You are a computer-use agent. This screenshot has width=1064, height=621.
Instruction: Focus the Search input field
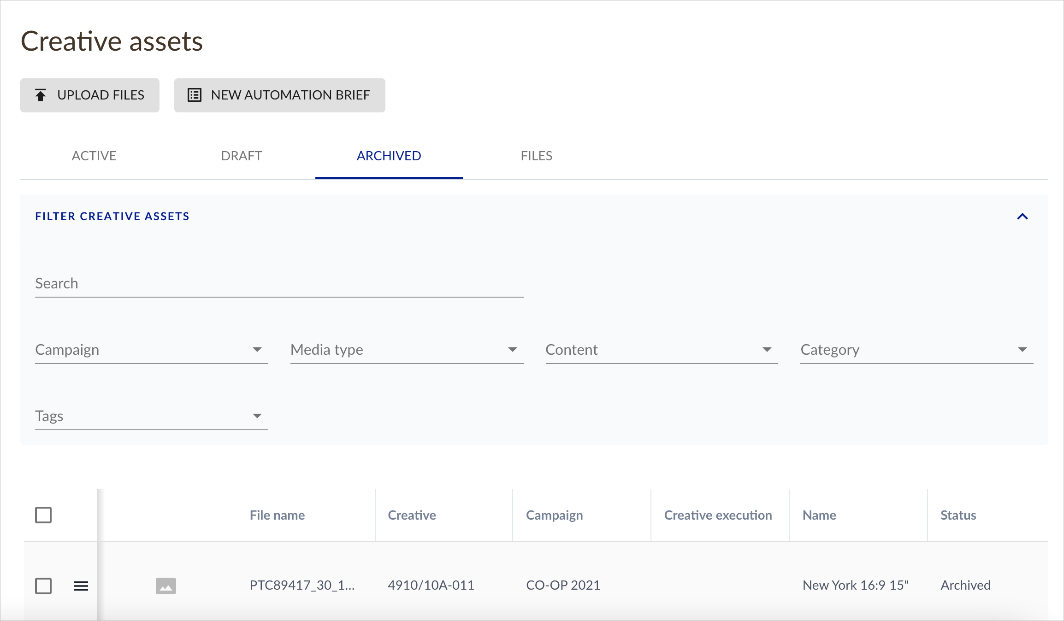[x=279, y=283]
